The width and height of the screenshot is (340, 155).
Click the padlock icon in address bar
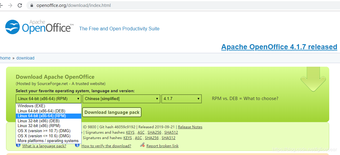click(x=32, y=5)
